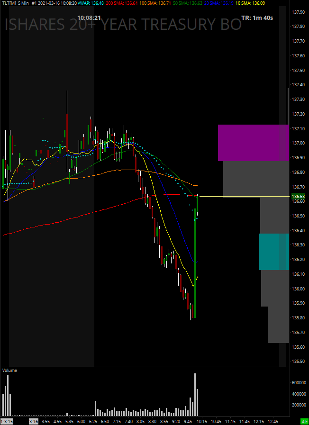Viewport: 309px width, 425px height.
Task: Click the 12:45 time axis label
Action: pos(273,422)
